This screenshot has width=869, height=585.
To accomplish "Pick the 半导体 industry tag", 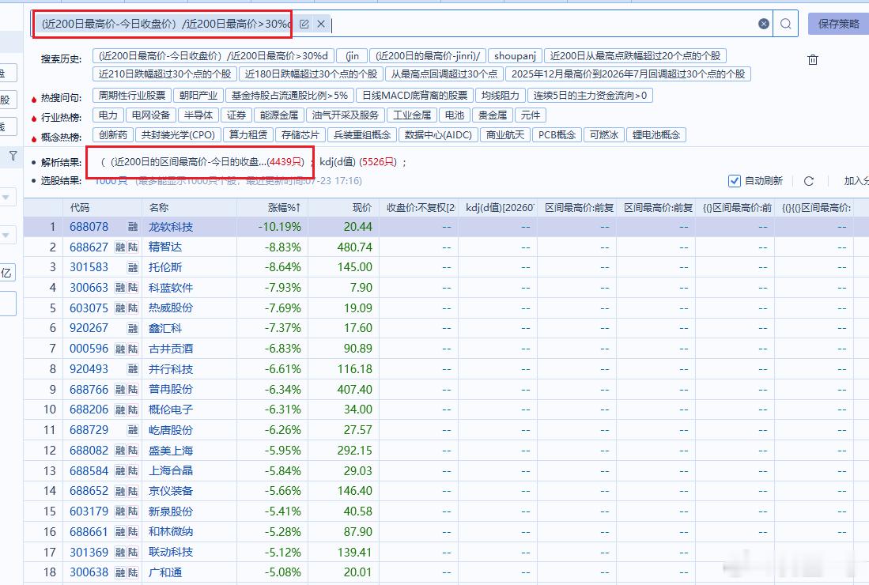I will (x=198, y=115).
